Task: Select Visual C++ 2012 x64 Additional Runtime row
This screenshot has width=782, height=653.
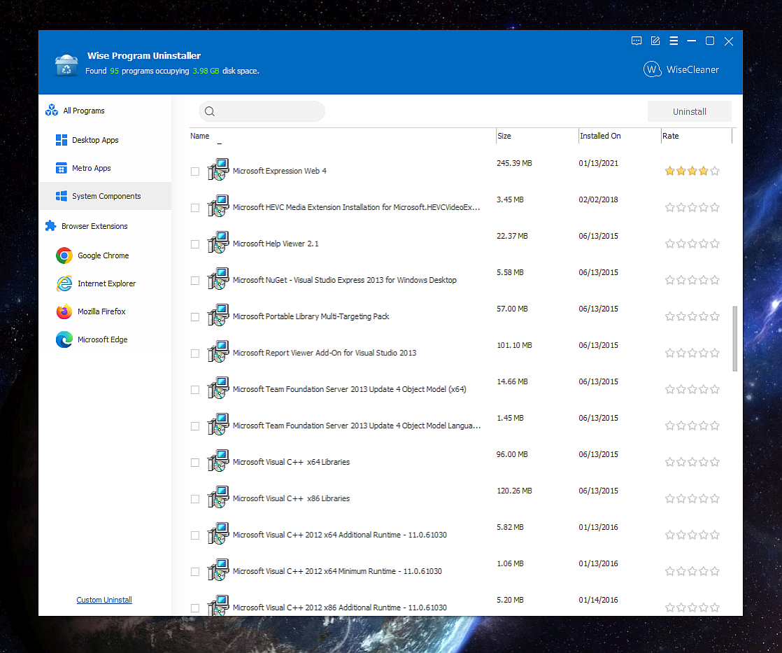Action: tap(461, 535)
